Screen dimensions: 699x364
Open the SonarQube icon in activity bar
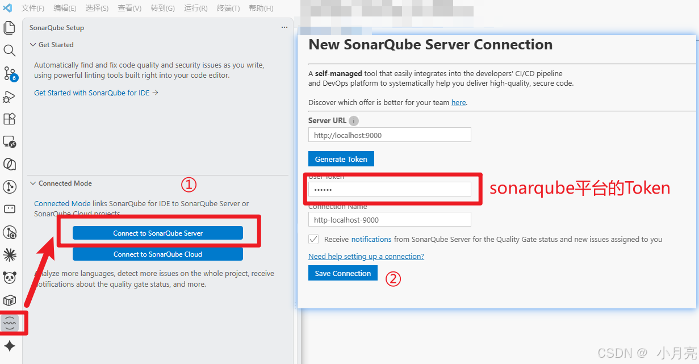[10, 323]
